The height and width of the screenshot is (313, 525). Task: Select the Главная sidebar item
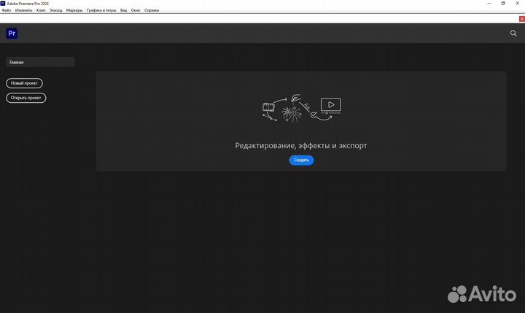[40, 62]
